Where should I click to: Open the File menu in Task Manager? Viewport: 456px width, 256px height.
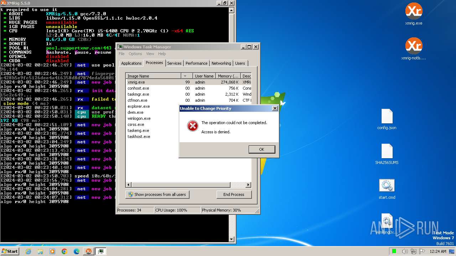click(x=121, y=54)
